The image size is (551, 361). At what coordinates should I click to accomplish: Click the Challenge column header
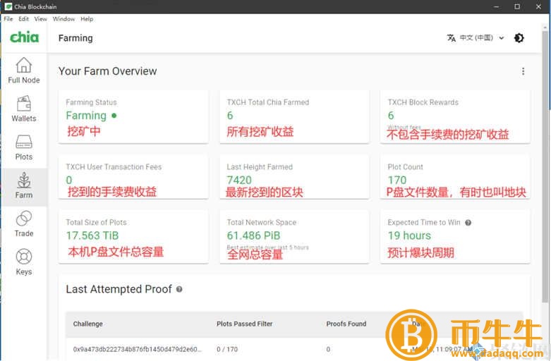point(88,324)
